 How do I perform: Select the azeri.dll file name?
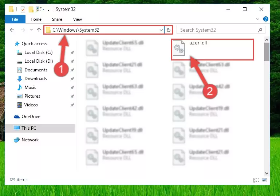198,43
